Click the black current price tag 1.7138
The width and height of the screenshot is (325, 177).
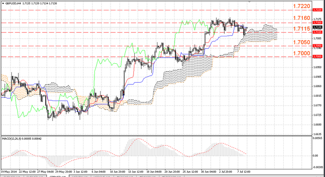(x=317, y=27)
